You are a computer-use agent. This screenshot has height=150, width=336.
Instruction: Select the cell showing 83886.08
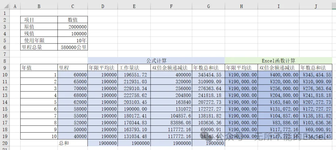click(171, 122)
